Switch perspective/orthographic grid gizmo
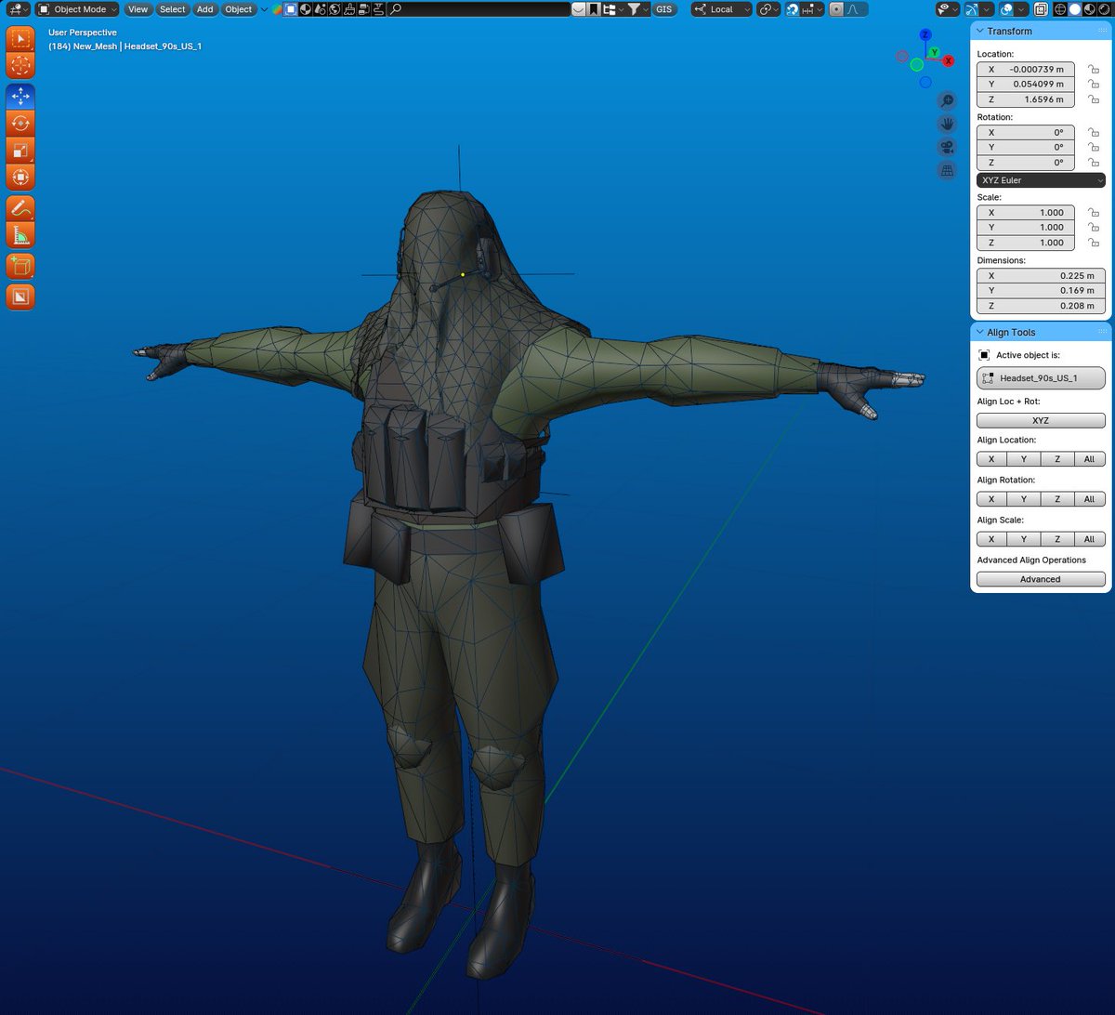Screen dimensions: 1115x1015 pyautogui.click(x=947, y=171)
